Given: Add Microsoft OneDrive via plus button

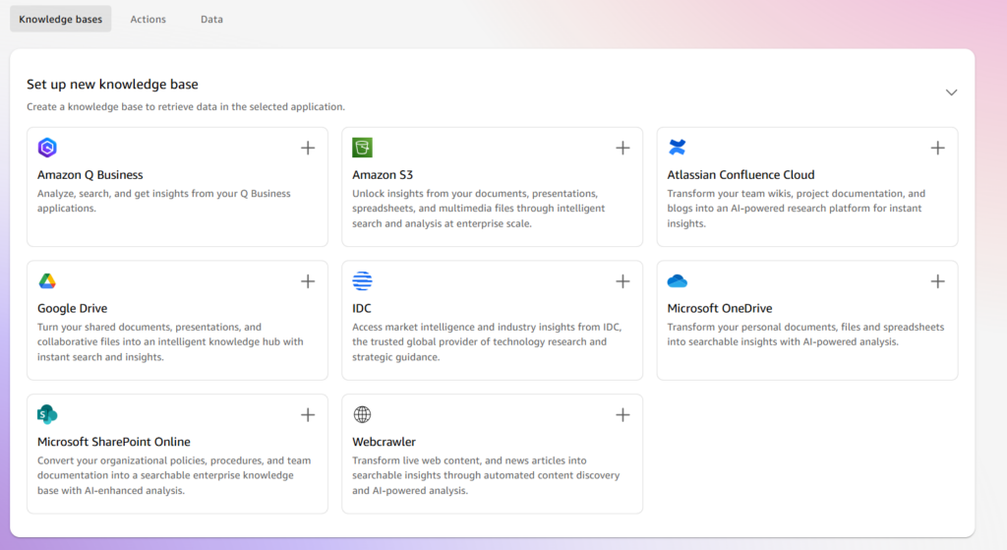Looking at the screenshot, I should coord(937,281).
